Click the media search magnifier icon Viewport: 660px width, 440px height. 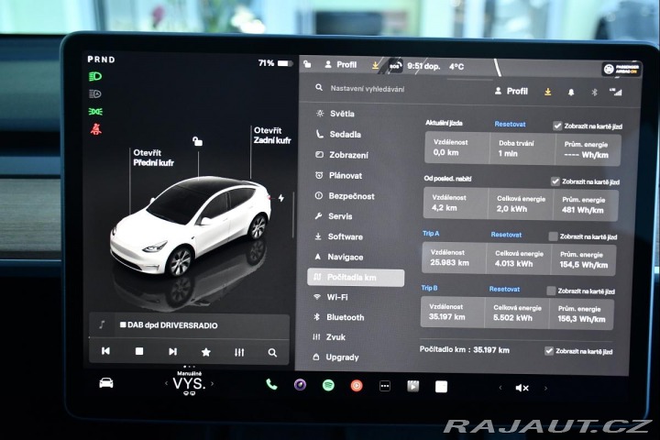[272, 353]
